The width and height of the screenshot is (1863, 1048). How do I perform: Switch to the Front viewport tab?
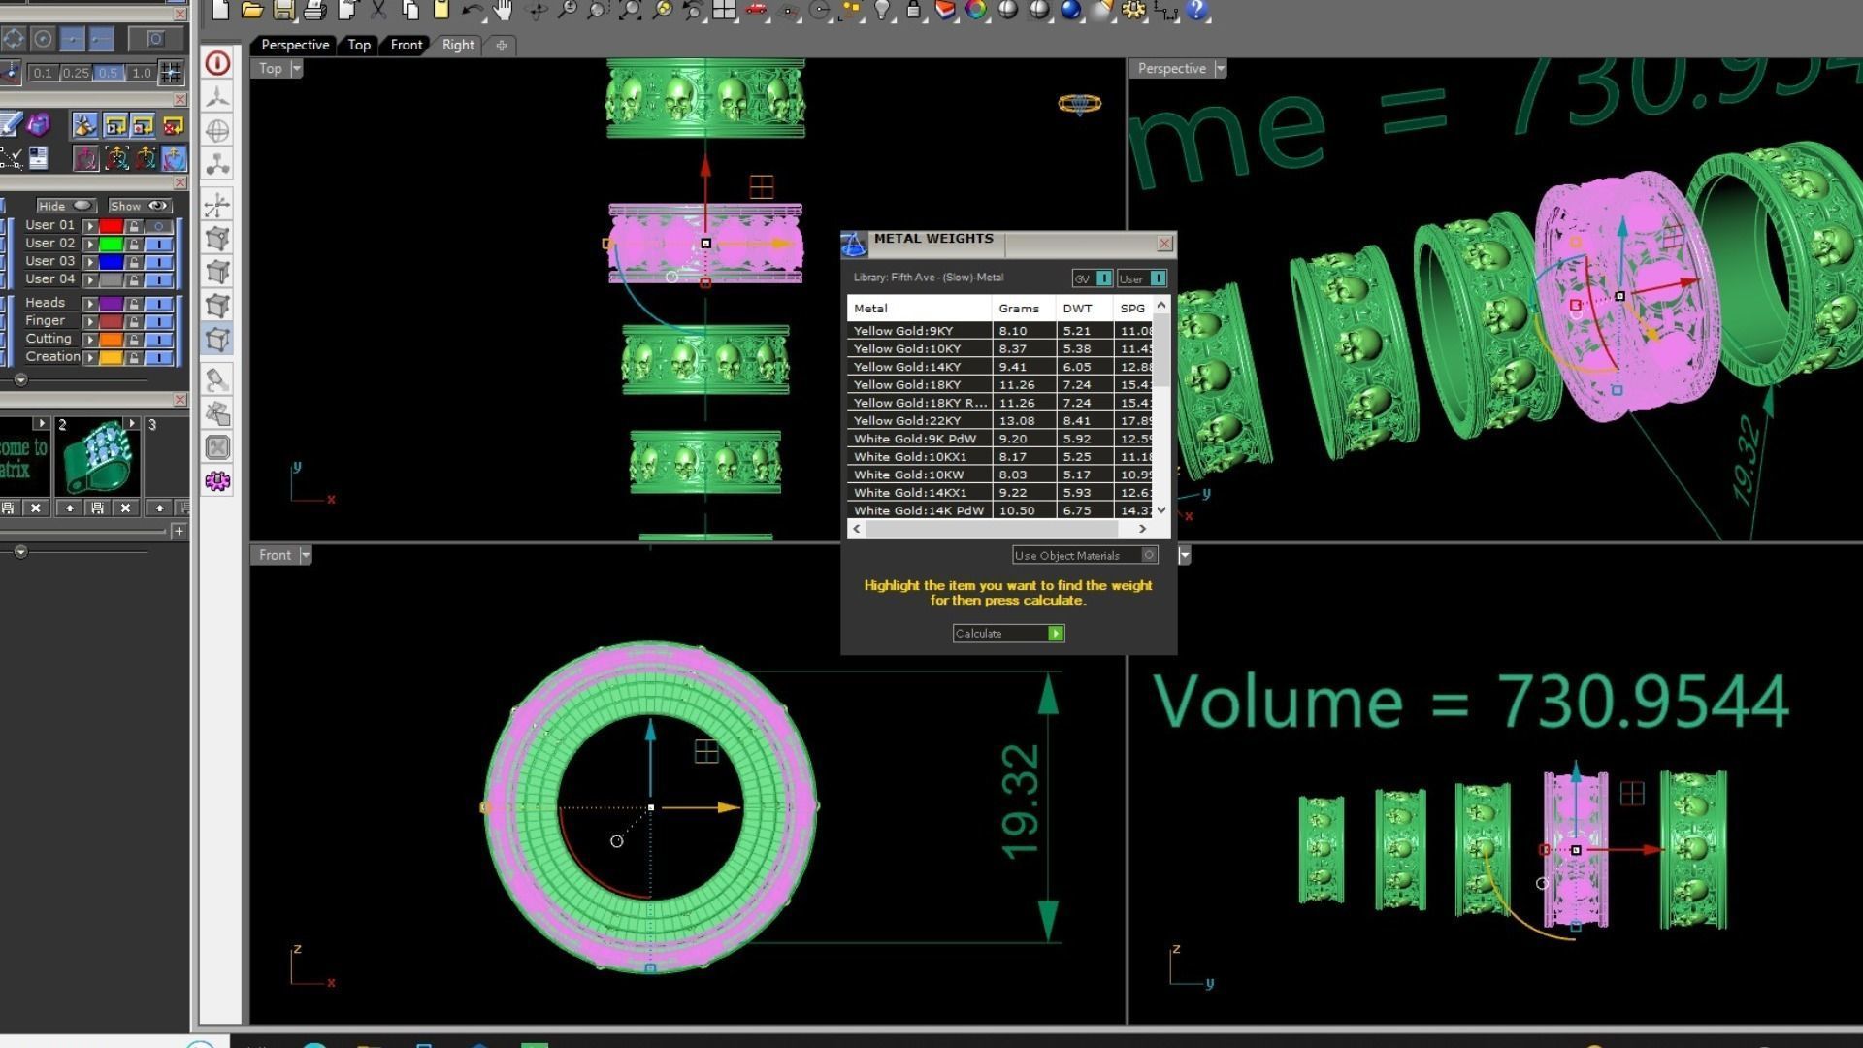click(x=406, y=45)
